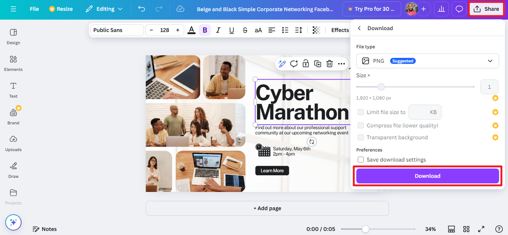Open the Elements sidebar tab
Screen dimensions: 508x235
(13, 63)
